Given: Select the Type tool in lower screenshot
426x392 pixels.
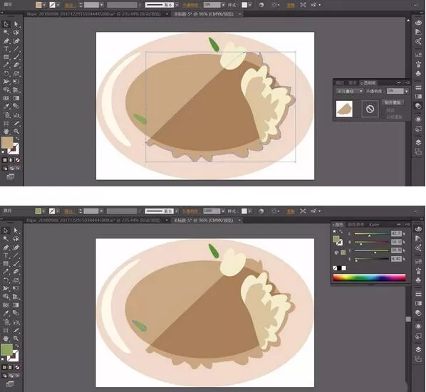Looking at the screenshot, I should (x=6, y=255).
